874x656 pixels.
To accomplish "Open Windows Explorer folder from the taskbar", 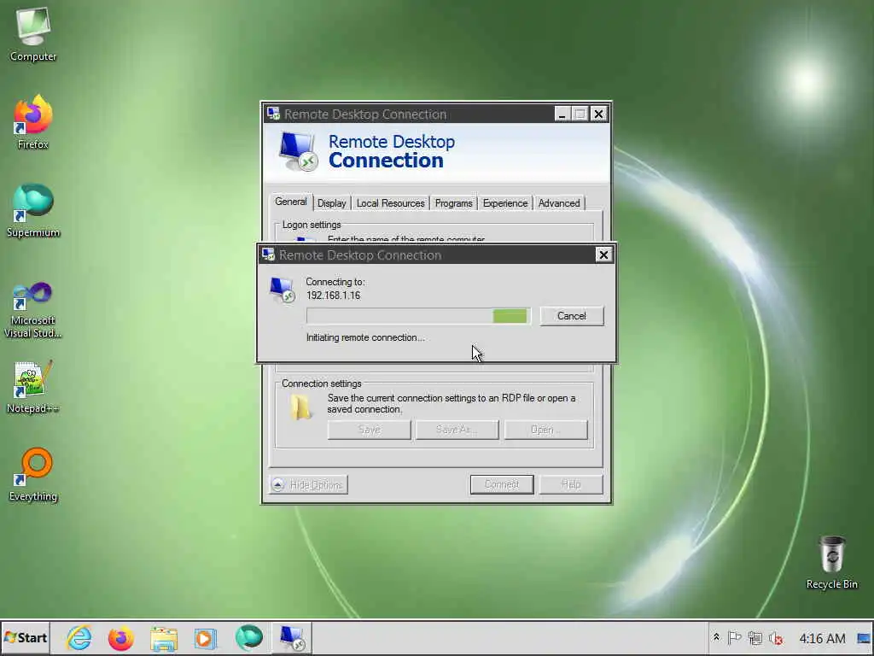I will click(163, 637).
